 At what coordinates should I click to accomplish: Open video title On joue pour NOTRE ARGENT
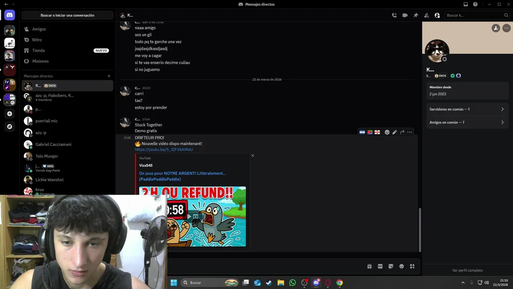tap(182, 176)
